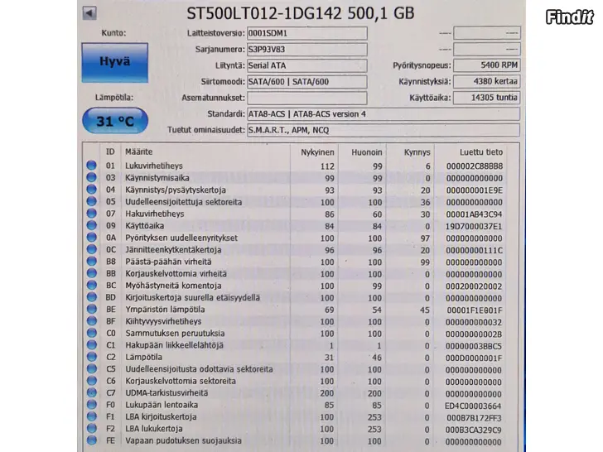Click the Sarjanumero field S3P93V83
Viewport: 603px width, 452px height.
tap(306, 49)
